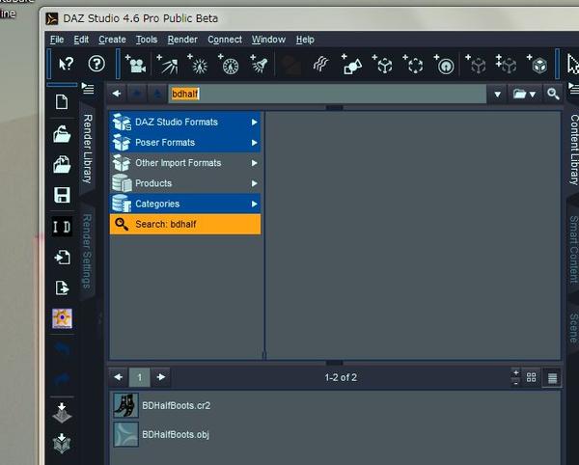Create a new group (dashed circle) icon
579x465 pixels.
click(414, 65)
